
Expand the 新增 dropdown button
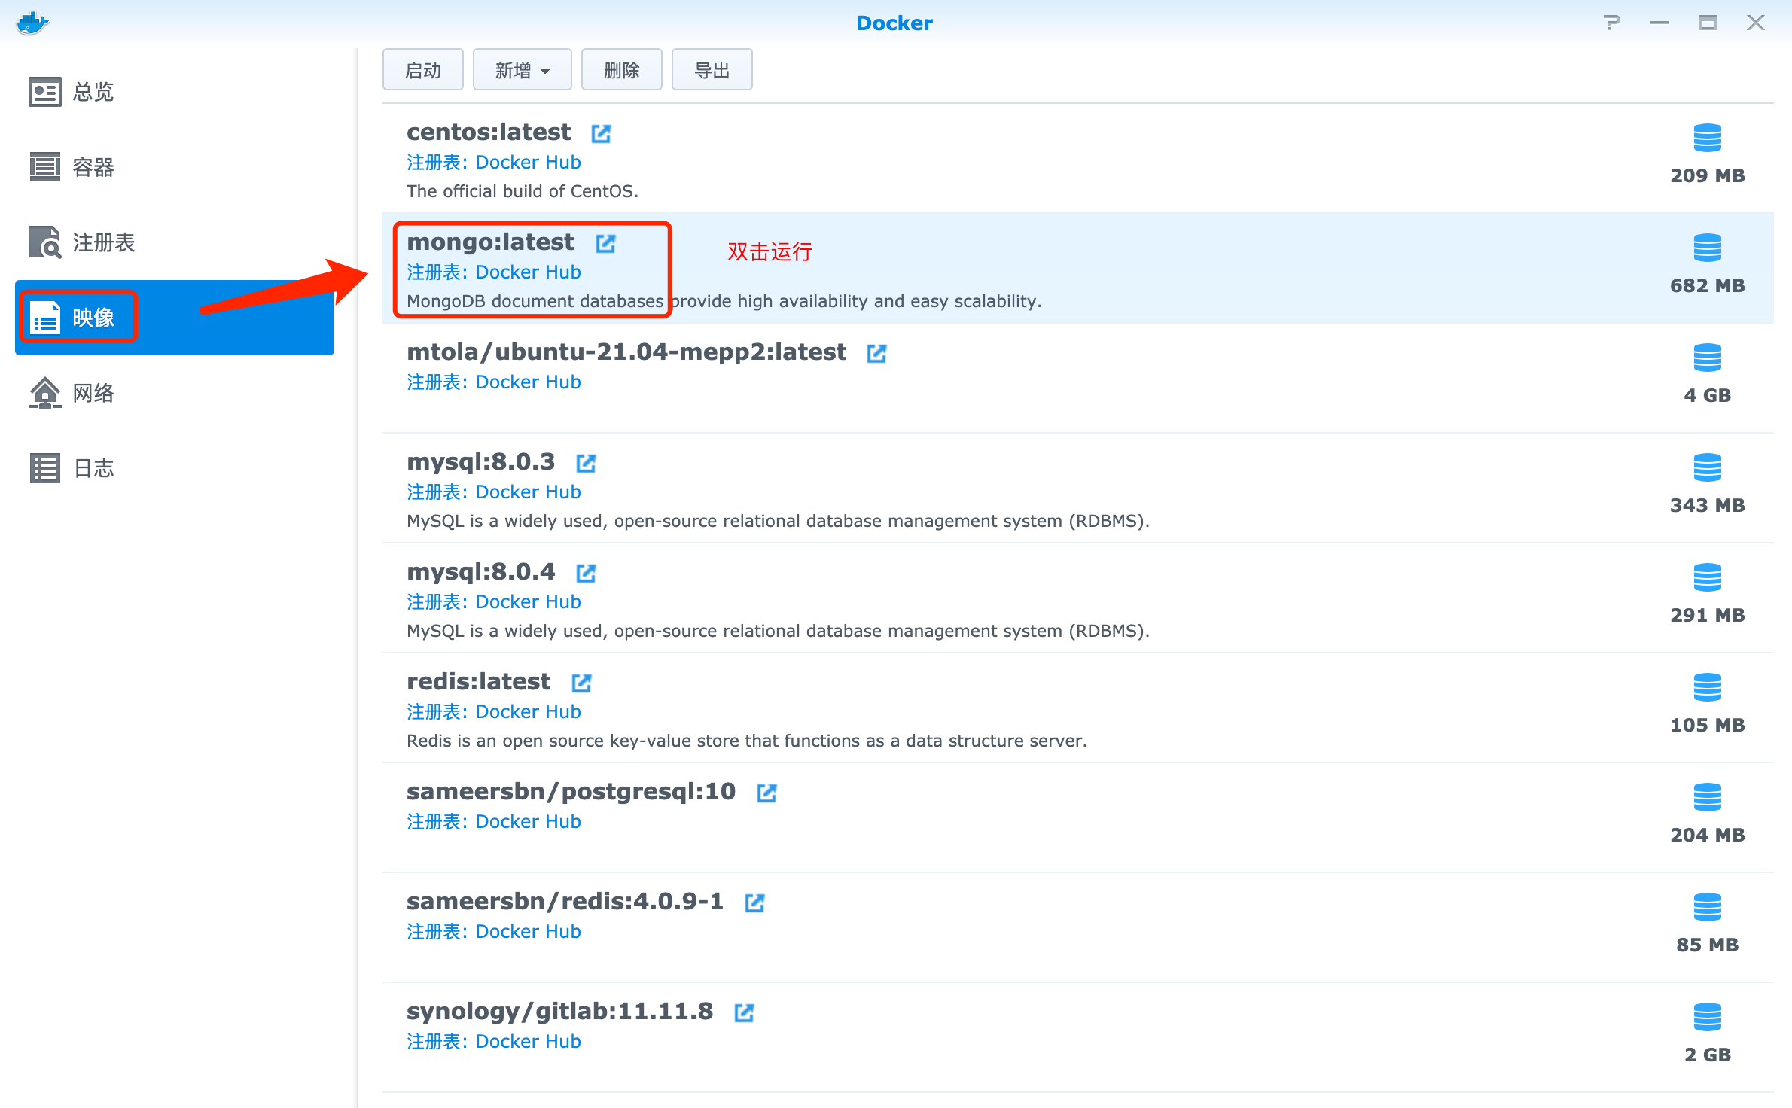(x=522, y=70)
